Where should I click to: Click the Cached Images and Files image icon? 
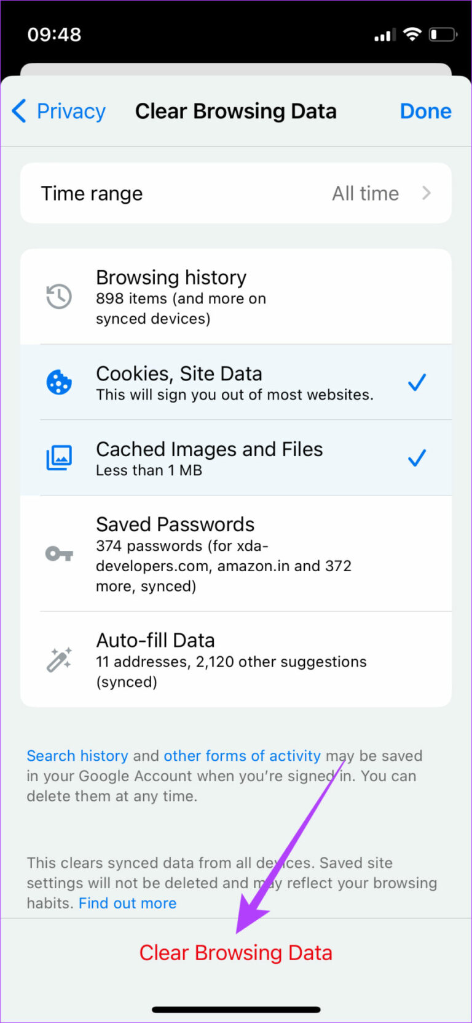click(x=59, y=457)
